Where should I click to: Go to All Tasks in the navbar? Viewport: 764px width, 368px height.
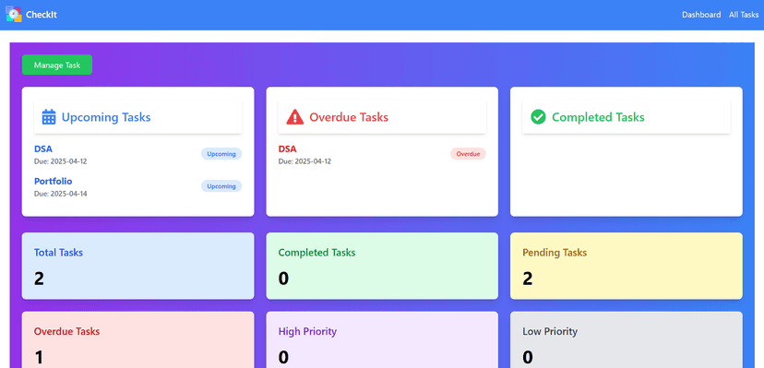pos(744,15)
